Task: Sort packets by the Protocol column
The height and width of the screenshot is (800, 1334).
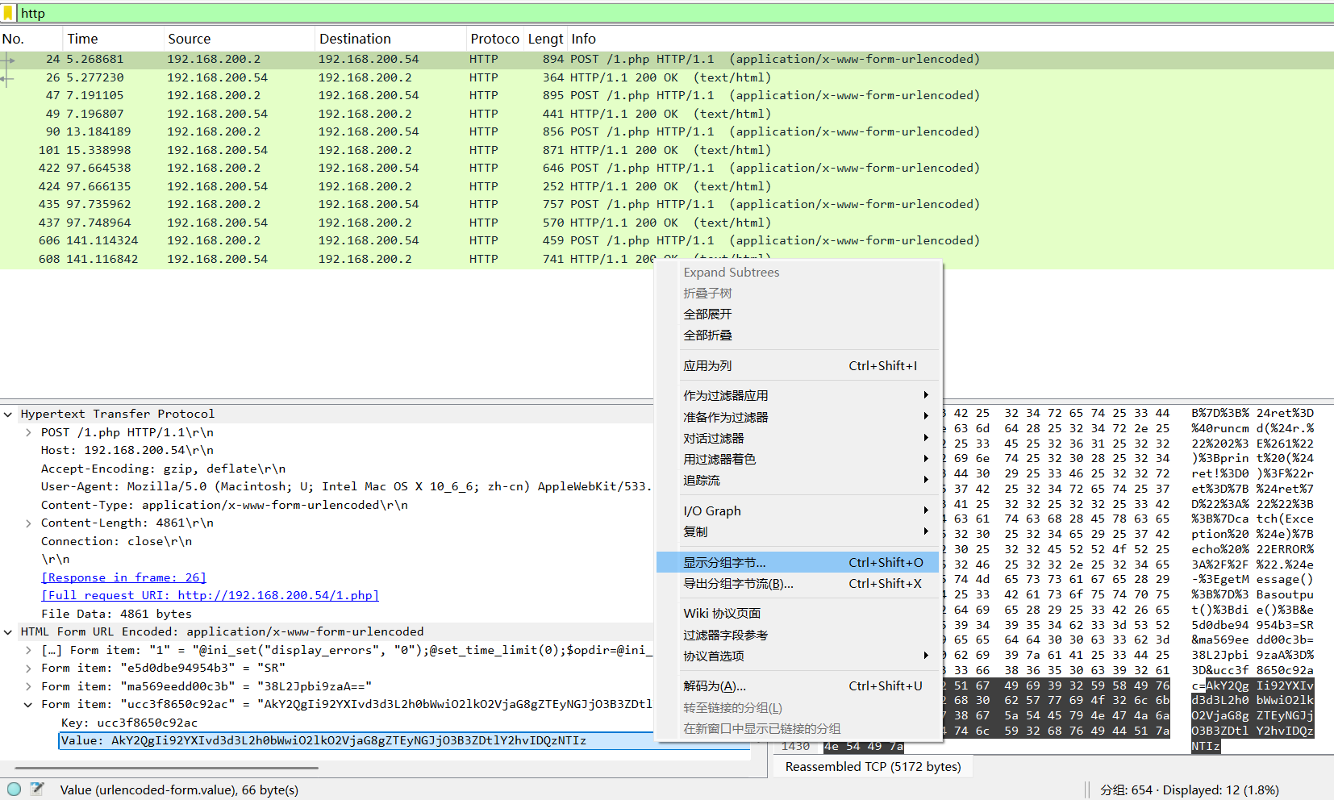Action: (x=494, y=39)
